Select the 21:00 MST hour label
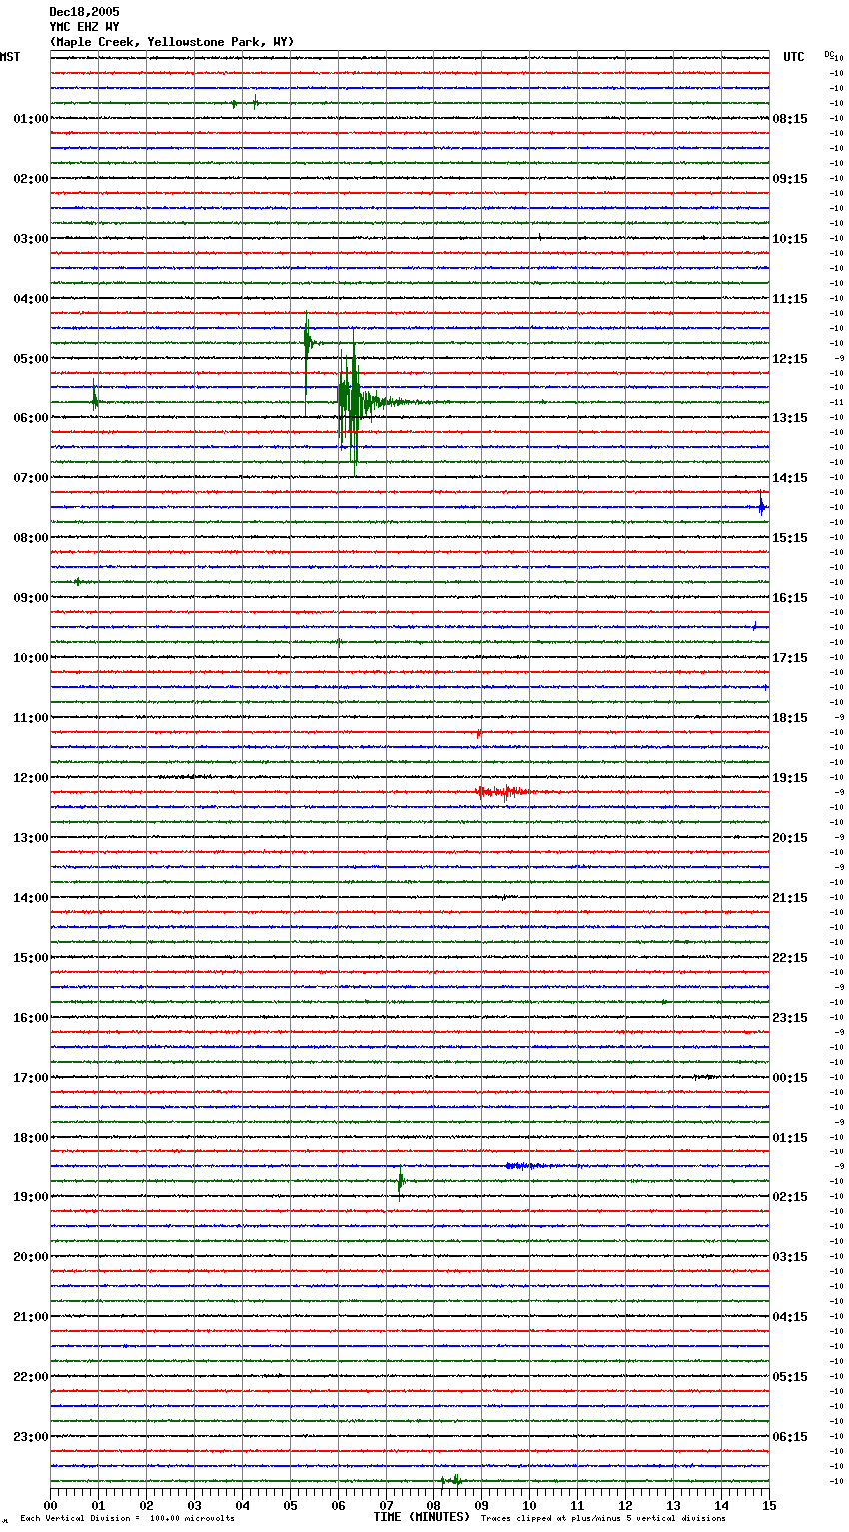The height and width of the screenshot is (1532, 849). pyautogui.click(x=31, y=1317)
